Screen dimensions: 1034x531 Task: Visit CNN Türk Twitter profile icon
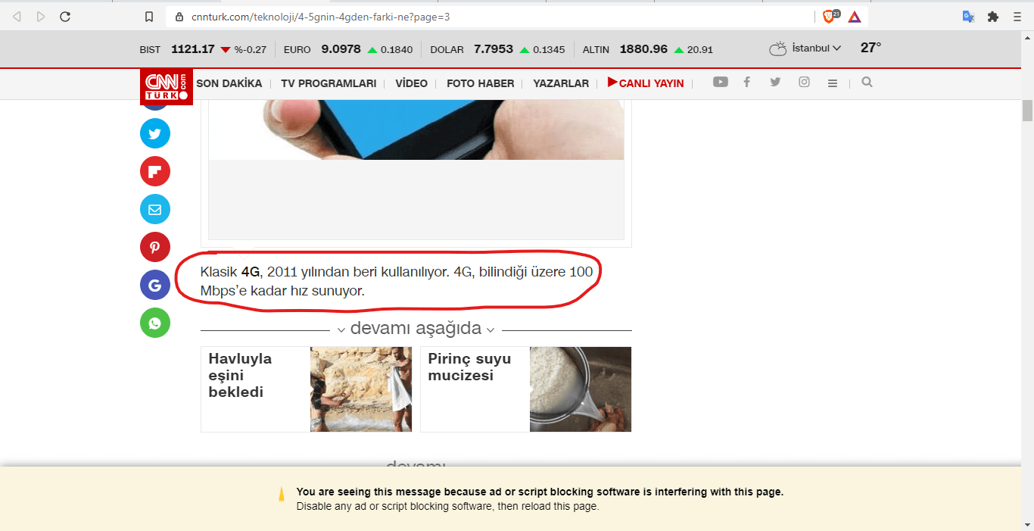(x=775, y=82)
